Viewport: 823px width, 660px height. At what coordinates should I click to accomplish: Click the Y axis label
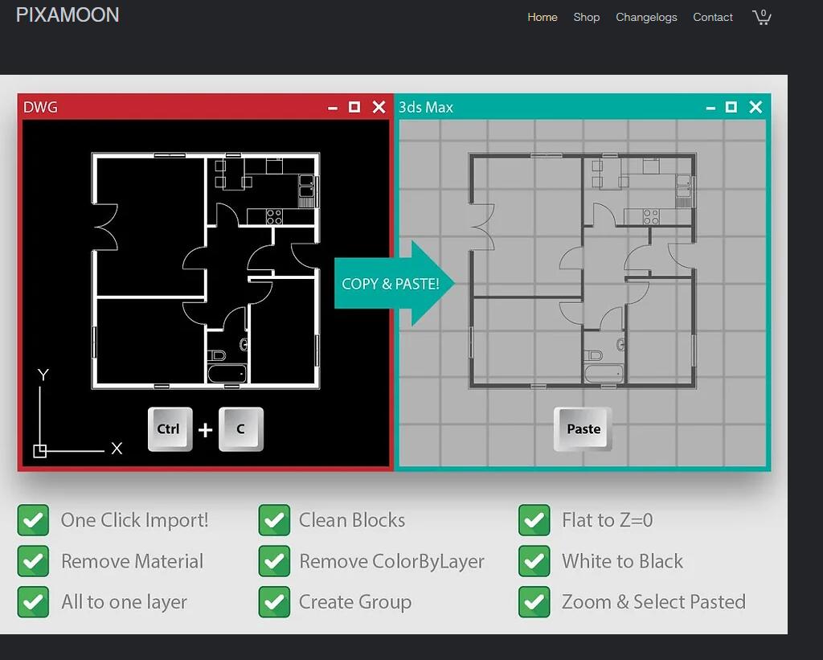tap(43, 375)
